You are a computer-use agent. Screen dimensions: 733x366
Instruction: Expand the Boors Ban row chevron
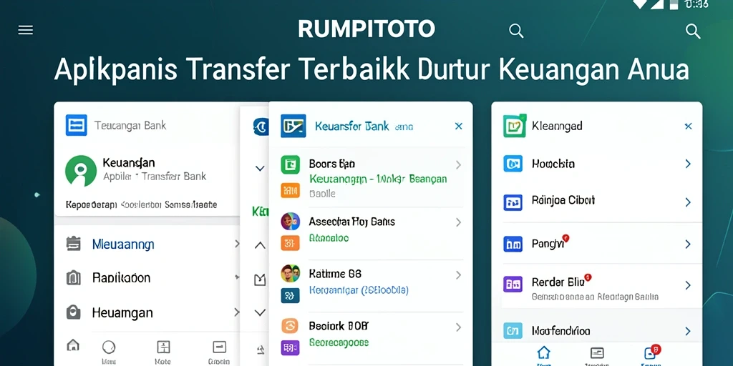click(458, 164)
